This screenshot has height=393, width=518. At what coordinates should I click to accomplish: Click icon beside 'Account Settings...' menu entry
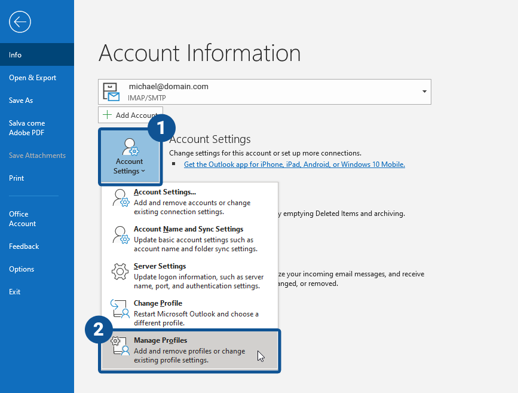121,198
